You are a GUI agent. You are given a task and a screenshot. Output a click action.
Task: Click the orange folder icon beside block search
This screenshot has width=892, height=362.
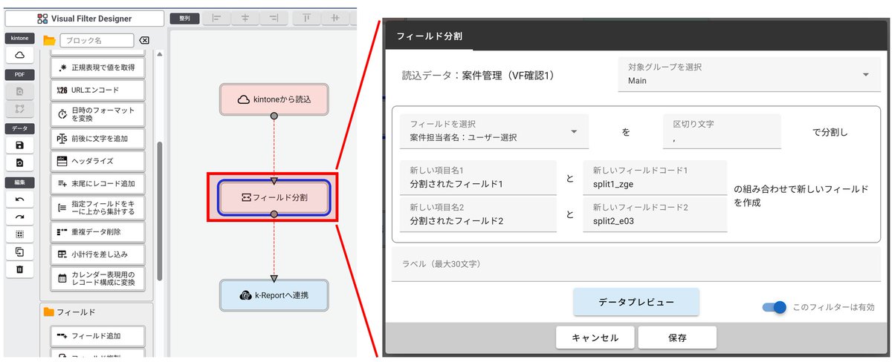(x=50, y=40)
